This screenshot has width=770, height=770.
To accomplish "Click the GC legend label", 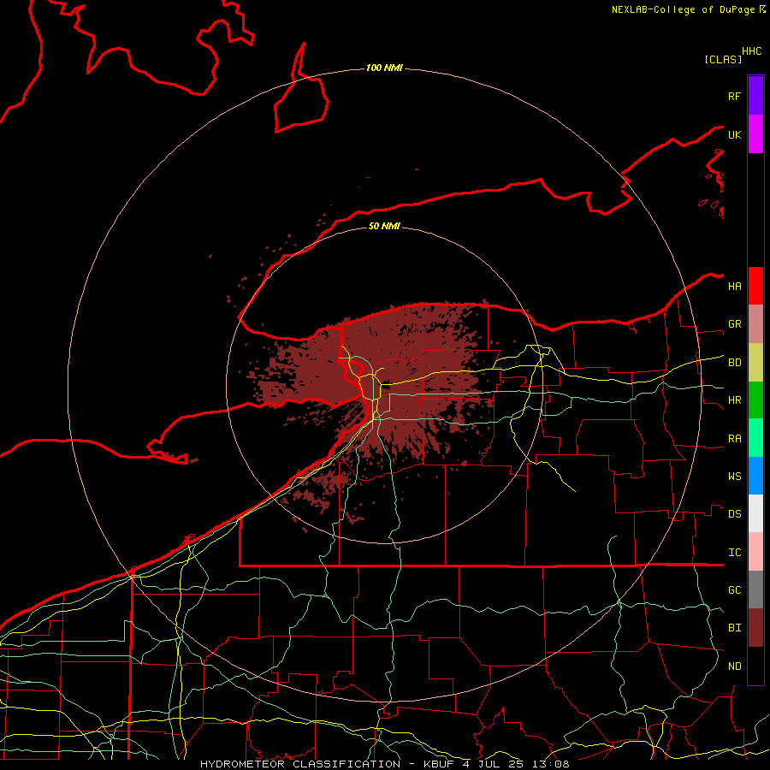I will click(x=734, y=589).
